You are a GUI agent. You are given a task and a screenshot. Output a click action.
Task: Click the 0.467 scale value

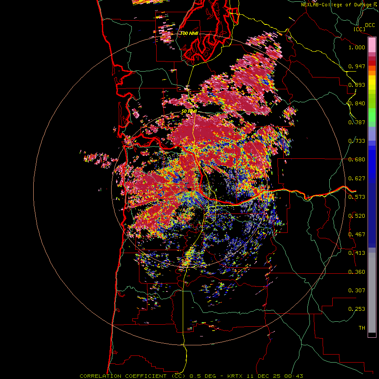tap(357, 235)
